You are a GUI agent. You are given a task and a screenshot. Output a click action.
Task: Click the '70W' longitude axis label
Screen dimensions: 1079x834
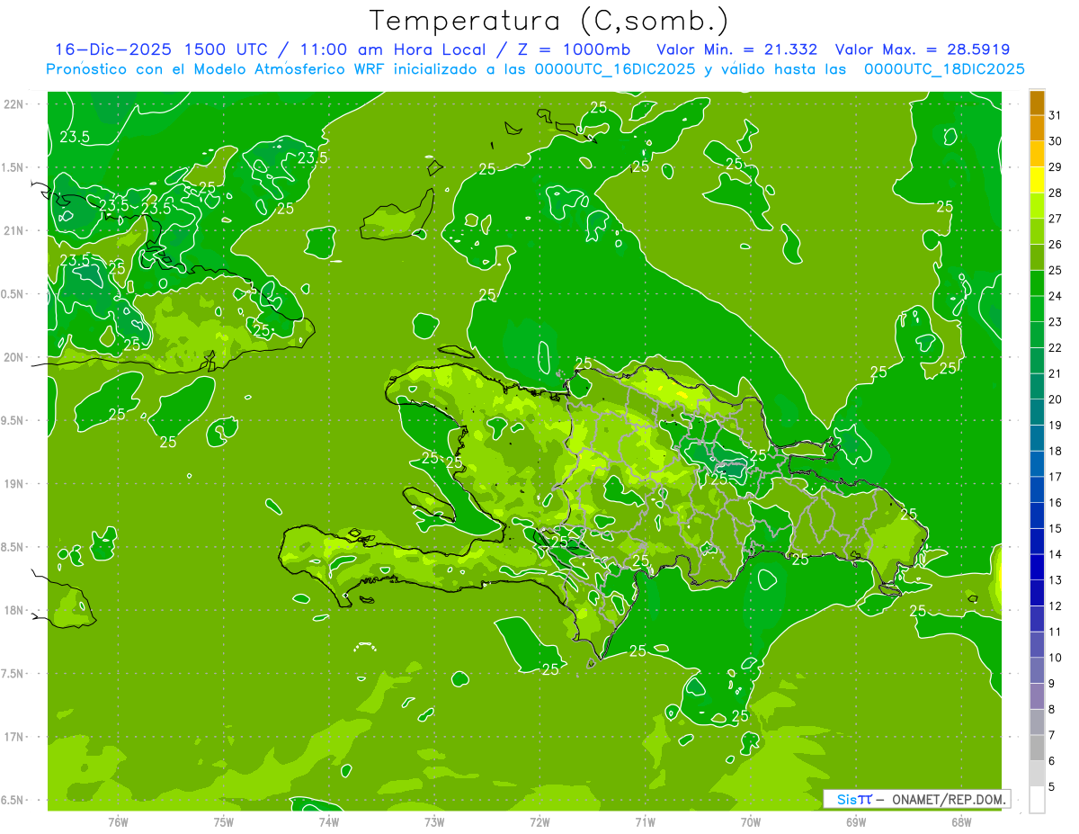pos(750,822)
